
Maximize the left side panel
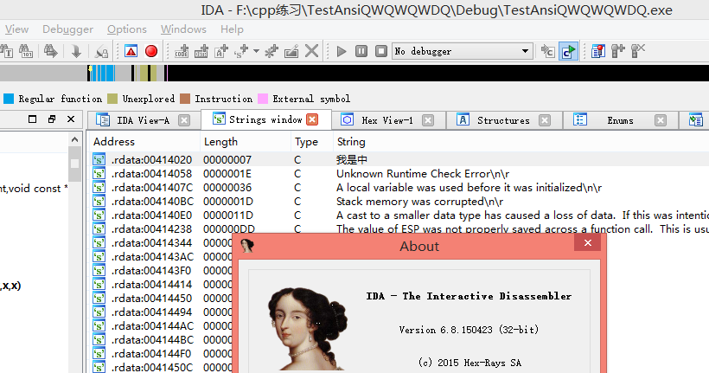[x=32, y=119]
